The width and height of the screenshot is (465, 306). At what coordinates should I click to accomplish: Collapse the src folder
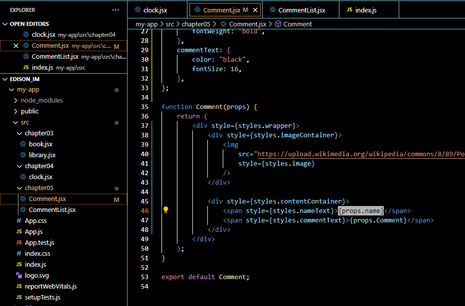15,122
